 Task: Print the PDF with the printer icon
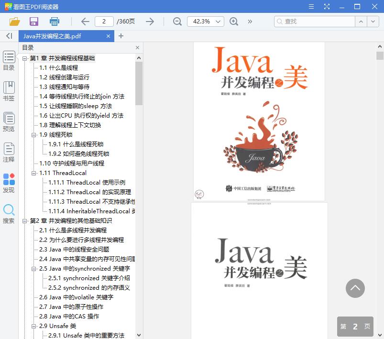click(x=55, y=22)
